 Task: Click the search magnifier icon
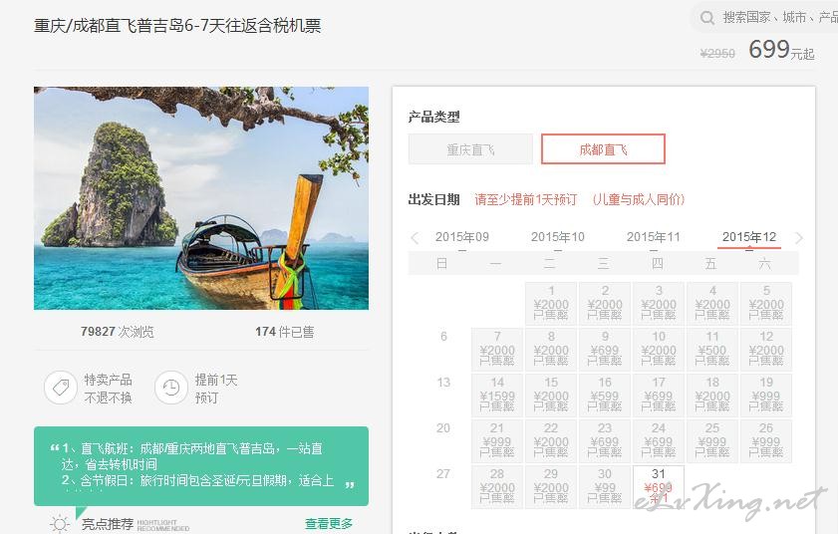(707, 18)
